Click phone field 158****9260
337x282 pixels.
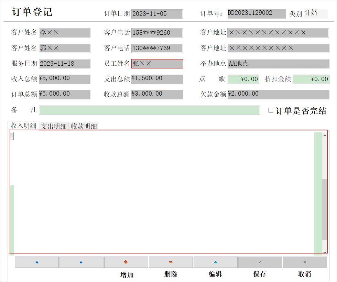click(157, 33)
